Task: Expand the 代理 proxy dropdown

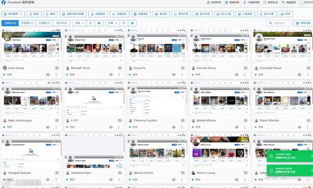Action: click(x=112, y=23)
